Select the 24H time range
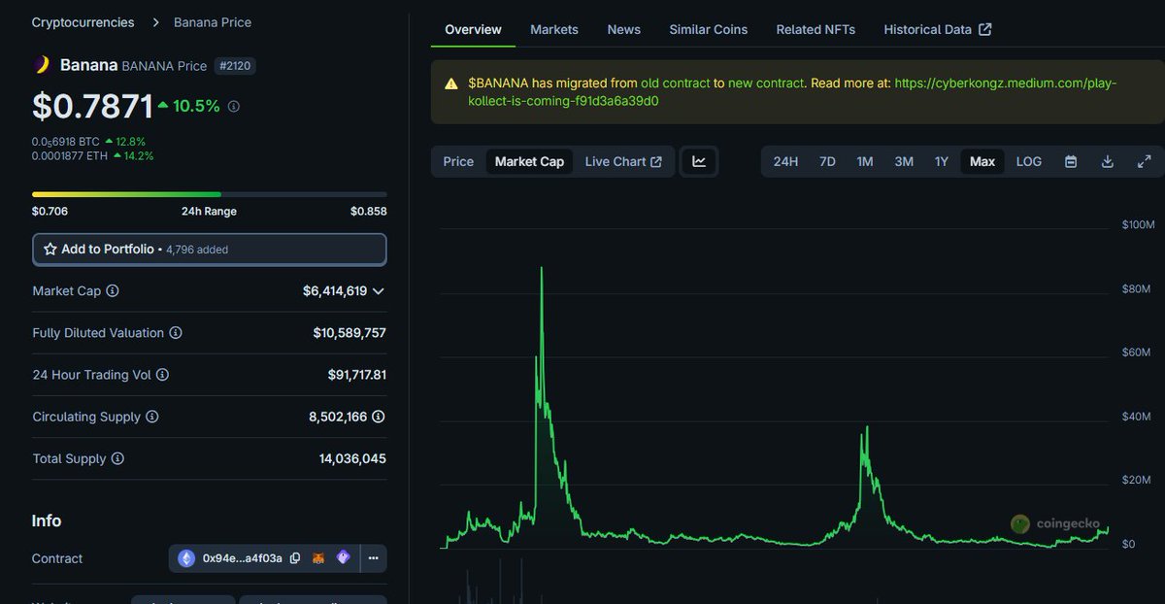Screen dimensions: 1165x604 785,161
